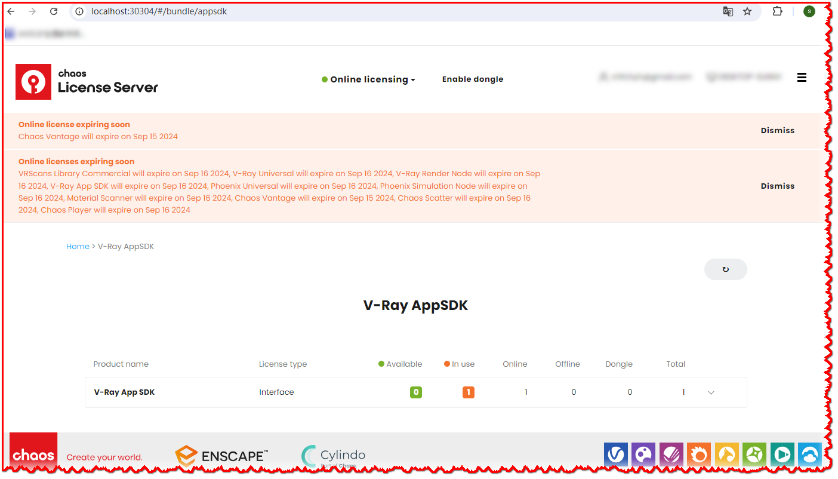
Task: Click the V-Ray AppSDK breadcrumb text
Action: point(126,247)
